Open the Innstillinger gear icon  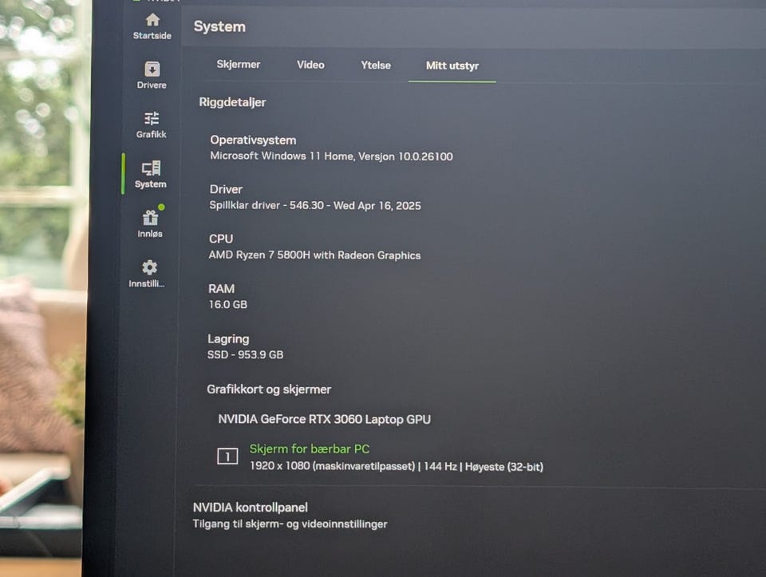[149, 267]
